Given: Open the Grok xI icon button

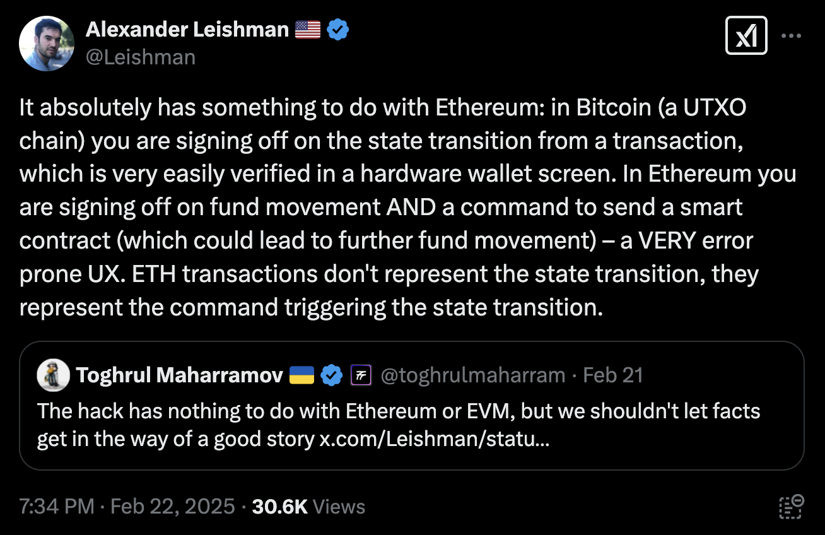Looking at the screenshot, I should point(746,35).
